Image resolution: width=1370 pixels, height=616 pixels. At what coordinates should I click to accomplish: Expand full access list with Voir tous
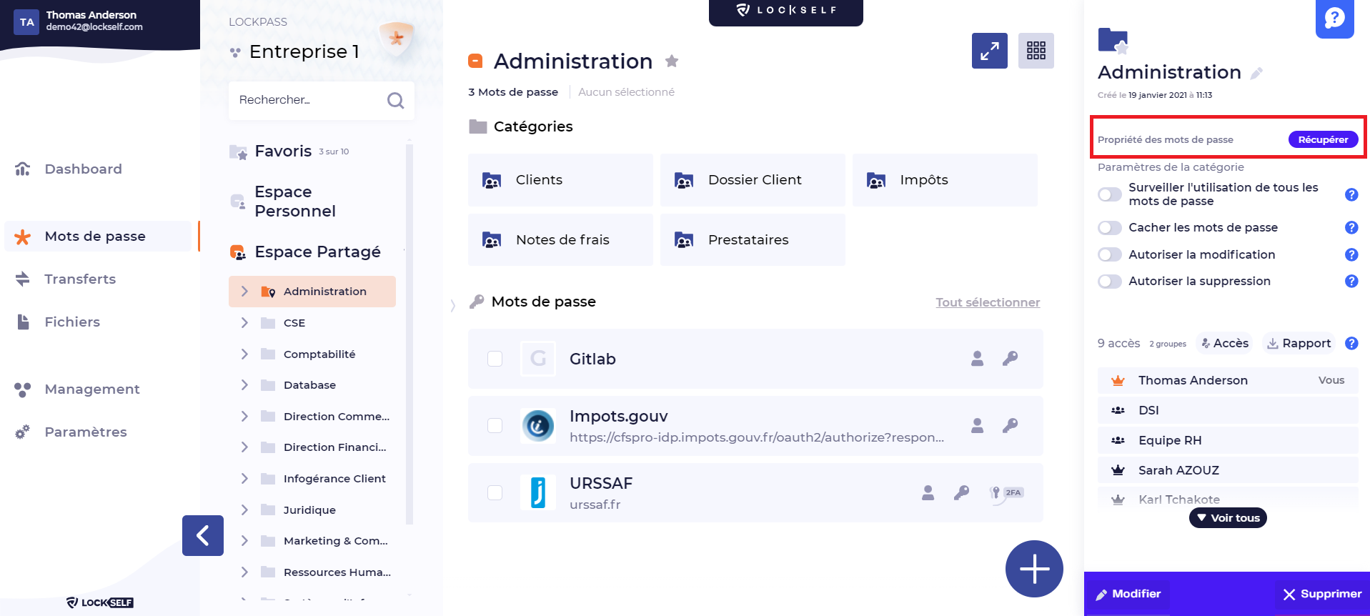tap(1227, 518)
